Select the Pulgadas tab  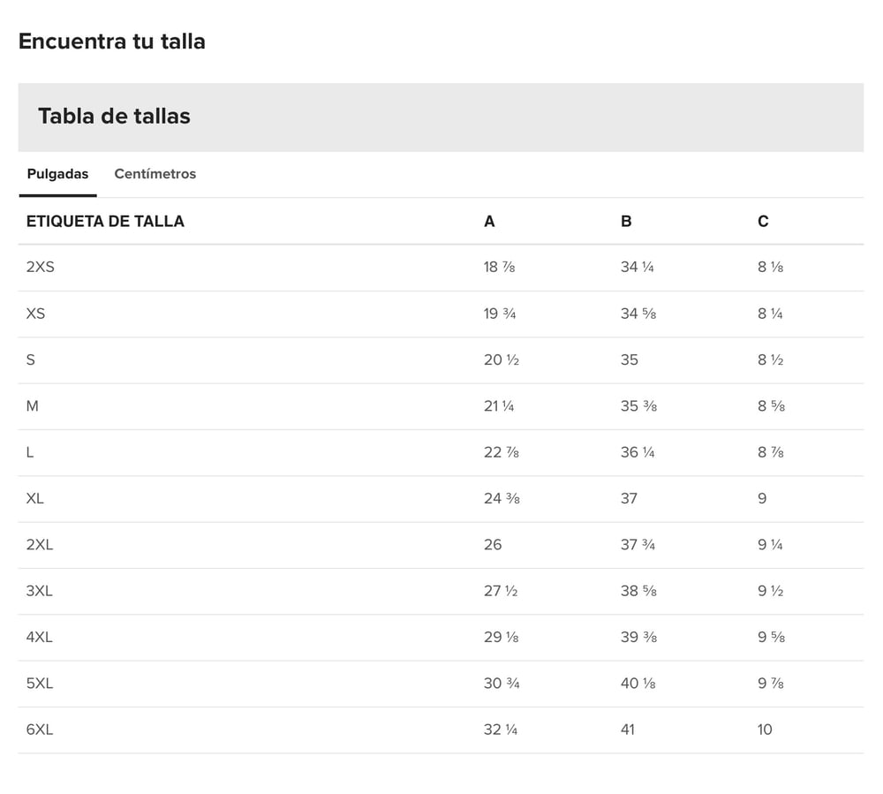point(57,174)
